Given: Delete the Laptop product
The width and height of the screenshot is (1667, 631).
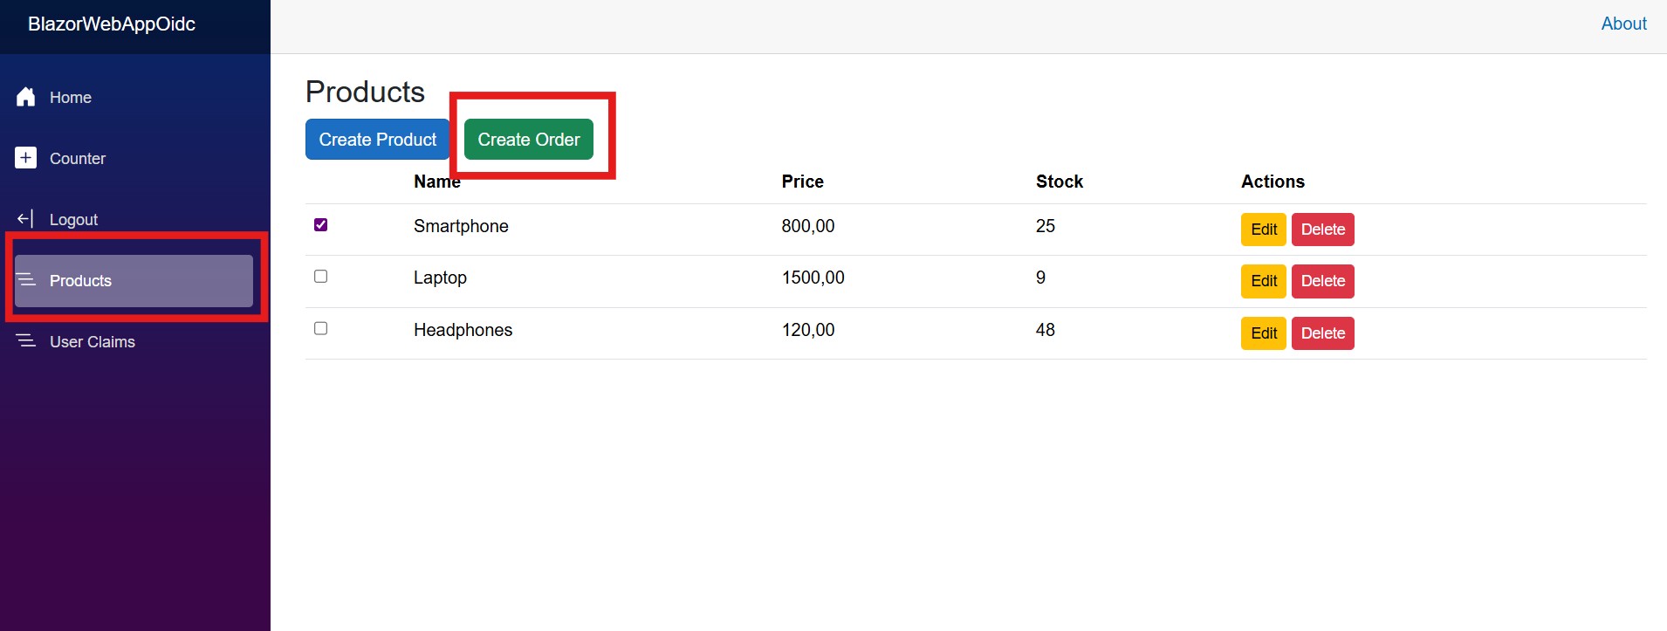Looking at the screenshot, I should pyautogui.click(x=1322, y=281).
